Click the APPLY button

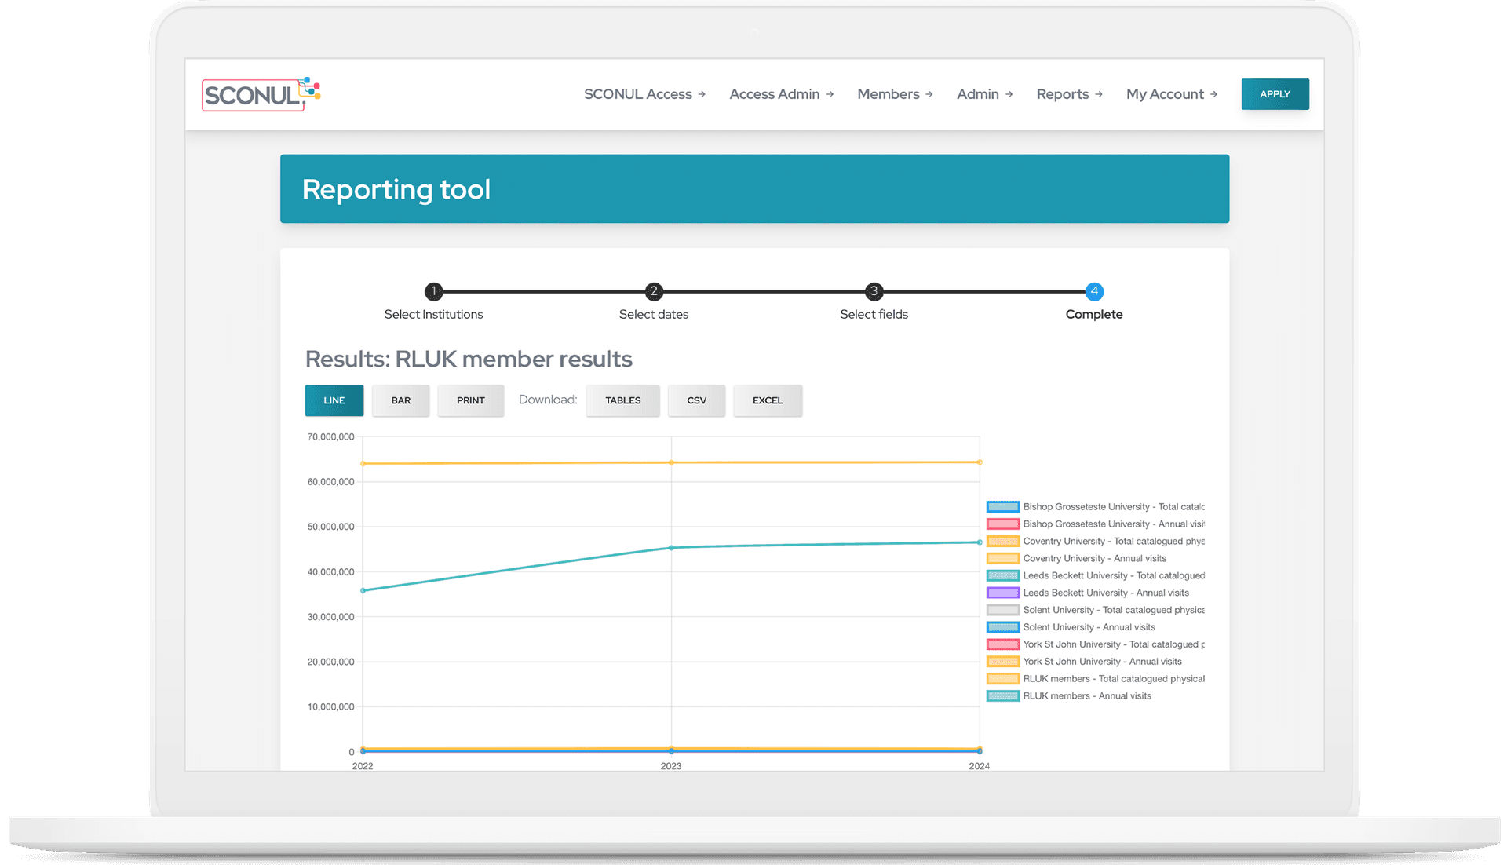[x=1275, y=93]
